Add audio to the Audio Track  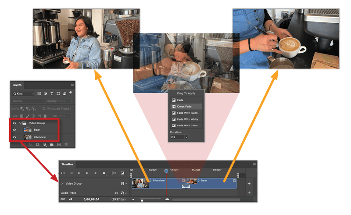click(x=249, y=193)
